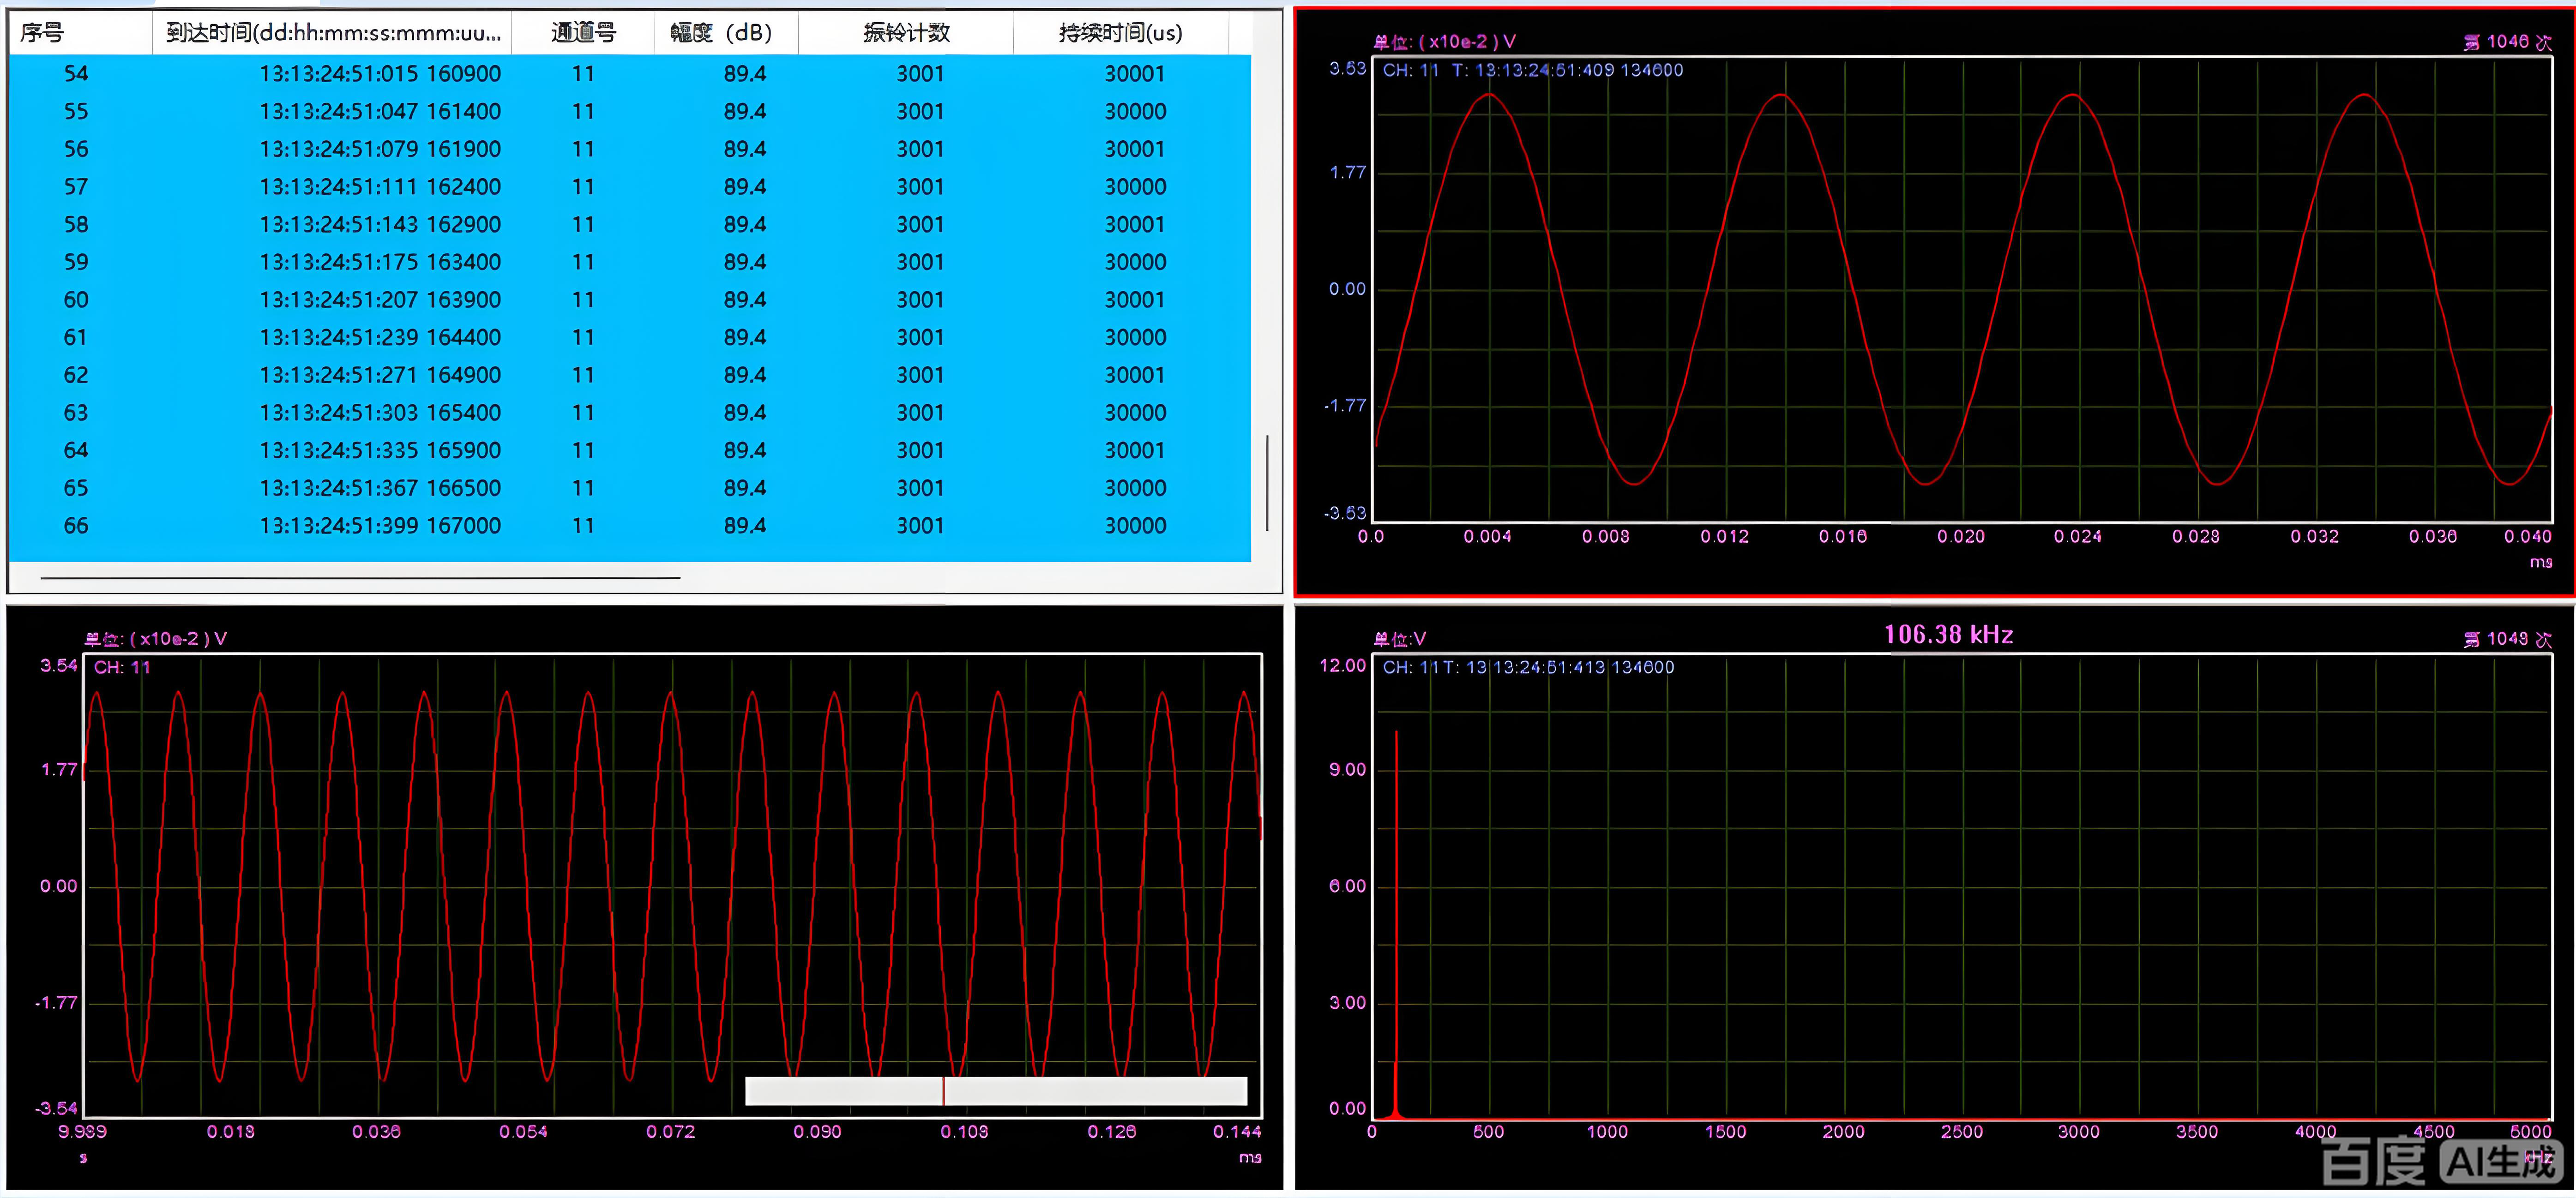Click the 到达时间 column header
Viewport: 2576px width, 1198px height.
[x=332, y=33]
